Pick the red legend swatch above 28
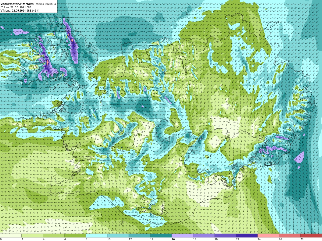Image resolution: width=322 pixels, height=241 pixels. (311, 236)
